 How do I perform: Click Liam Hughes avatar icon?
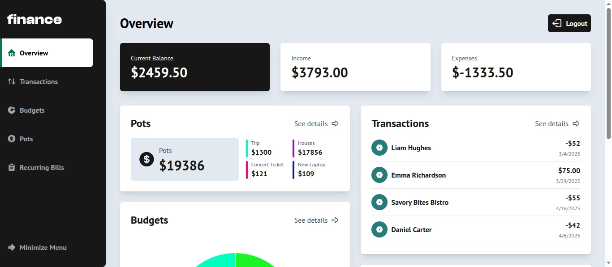[379, 148]
